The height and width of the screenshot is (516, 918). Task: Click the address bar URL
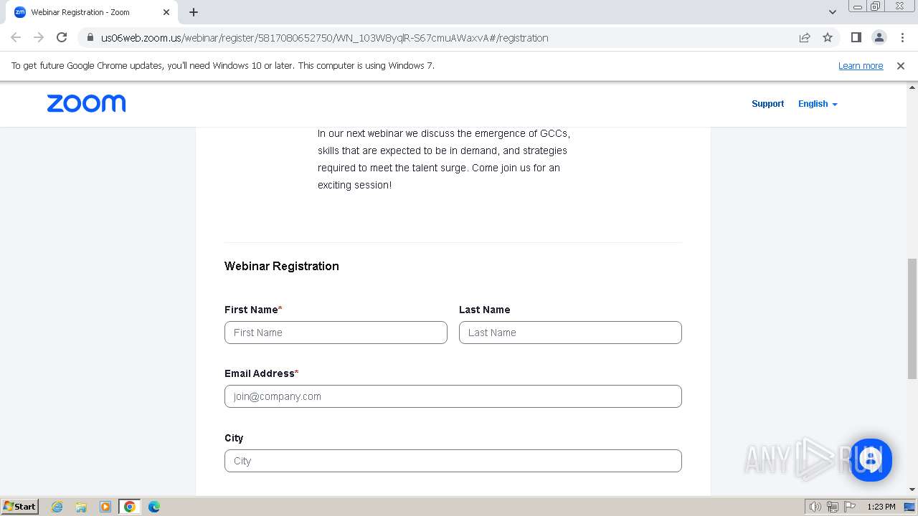click(x=324, y=38)
